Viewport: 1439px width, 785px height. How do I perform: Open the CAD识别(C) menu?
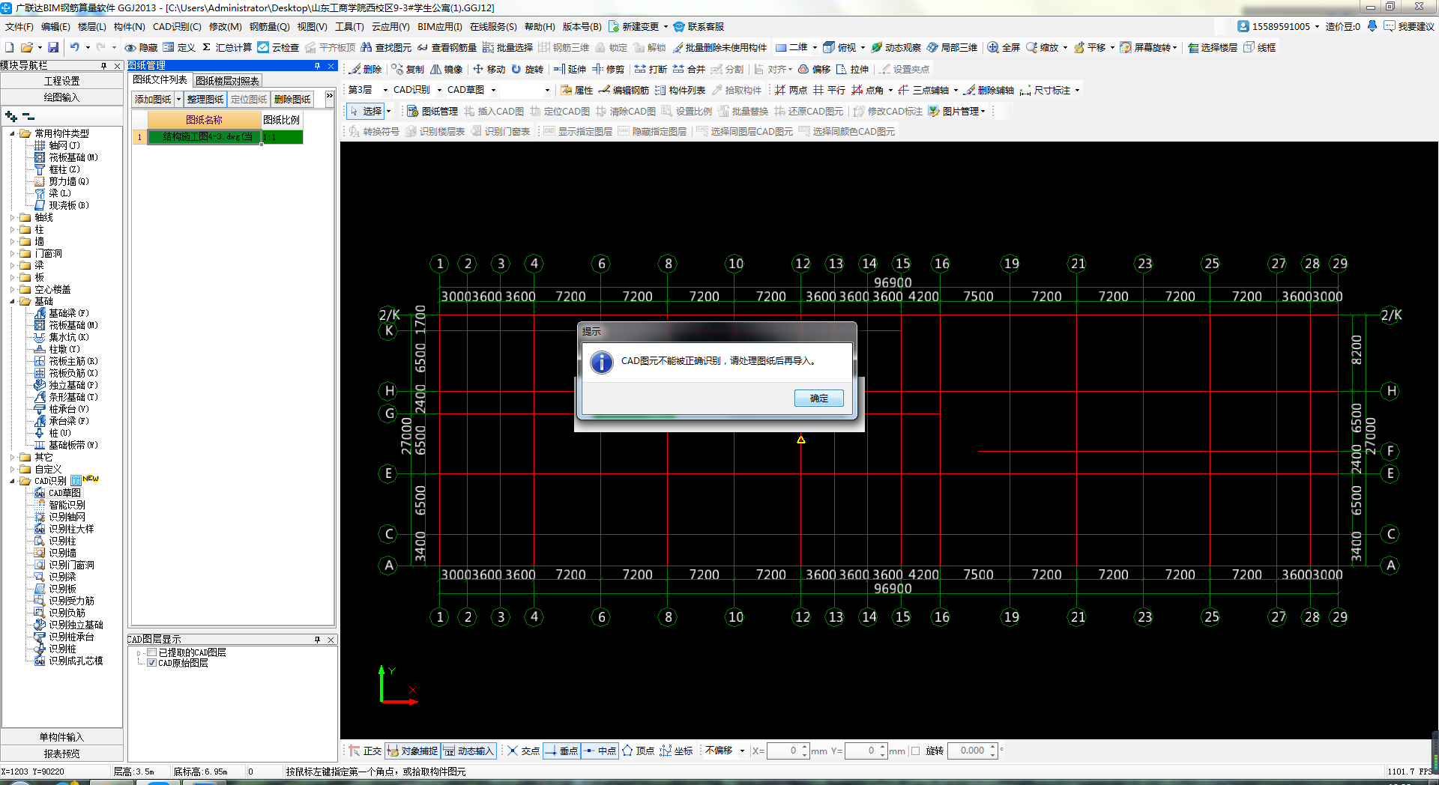(177, 26)
